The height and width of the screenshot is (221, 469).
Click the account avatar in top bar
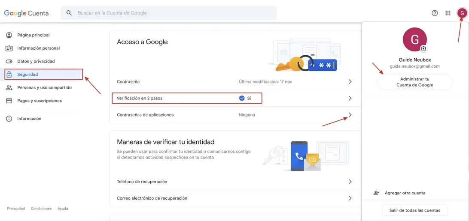[462, 13]
